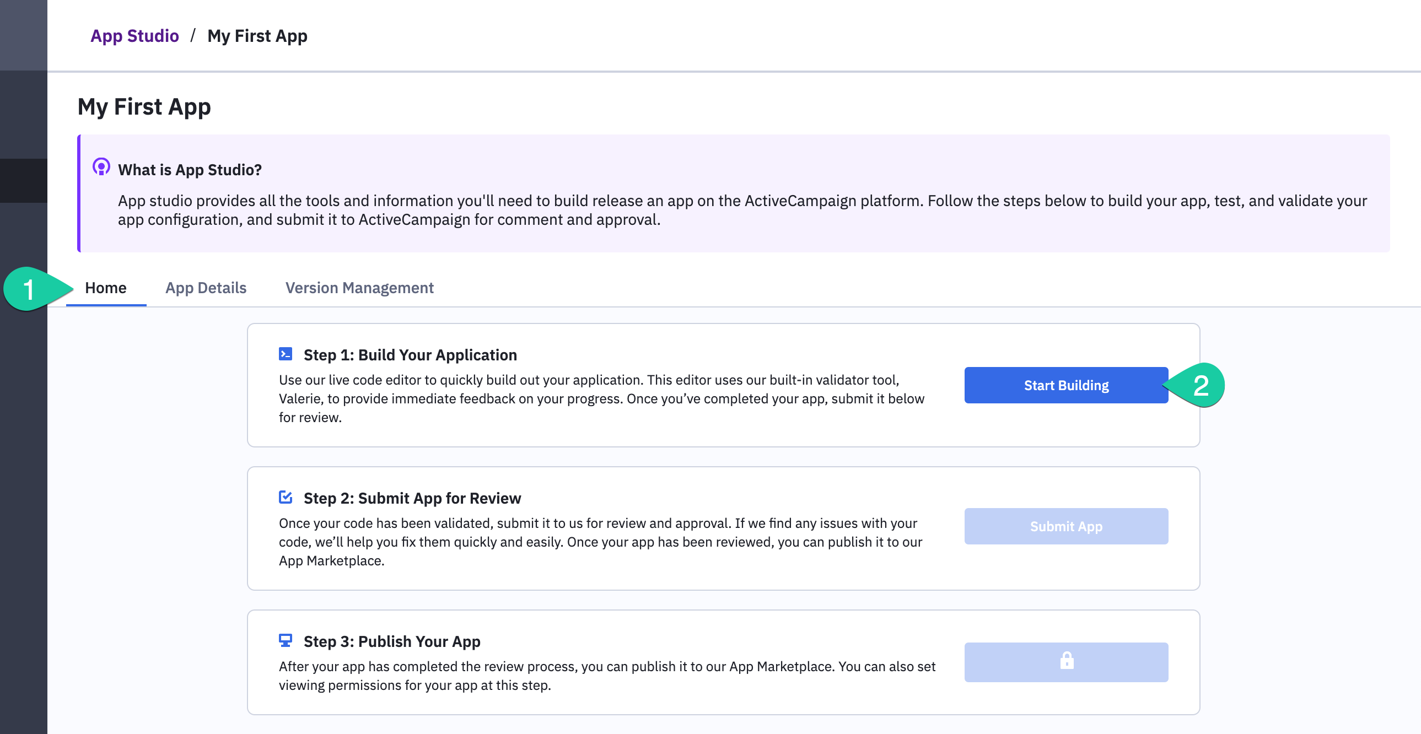Image resolution: width=1421 pixels, height=734 pixels.
Task: Click the monitor icon for Step 3
Action: 285,640
